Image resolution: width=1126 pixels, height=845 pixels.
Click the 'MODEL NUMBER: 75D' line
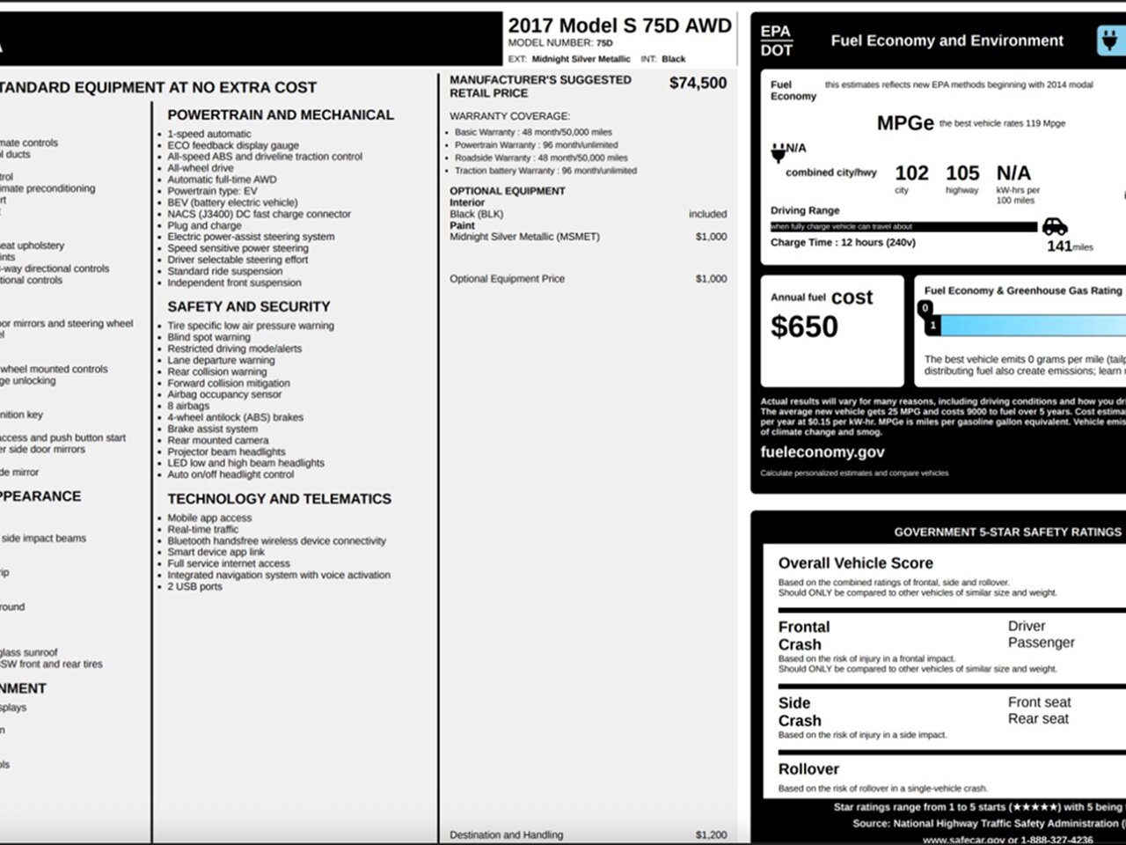560,42
